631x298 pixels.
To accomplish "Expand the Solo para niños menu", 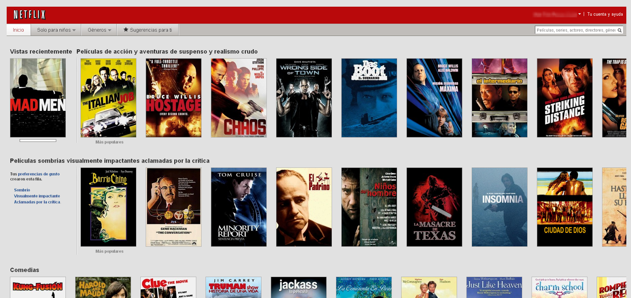I will click(x=56, y=30).
